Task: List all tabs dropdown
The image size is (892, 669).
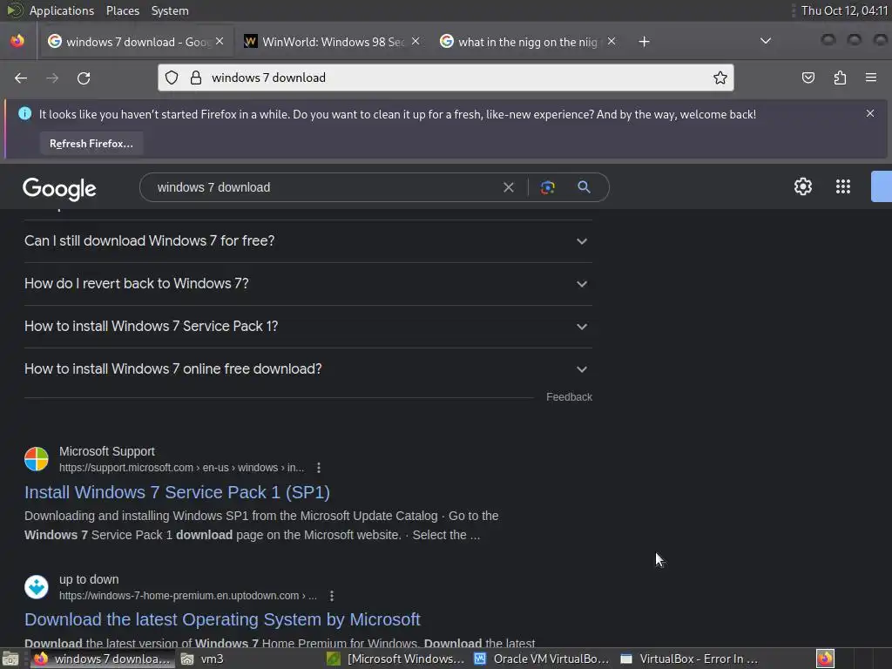Action: point(766,41)
